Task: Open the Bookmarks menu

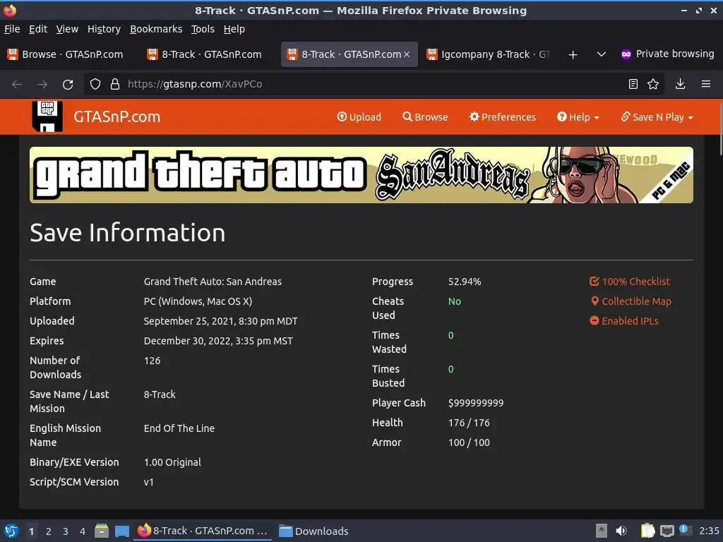Action: point(156,29)
